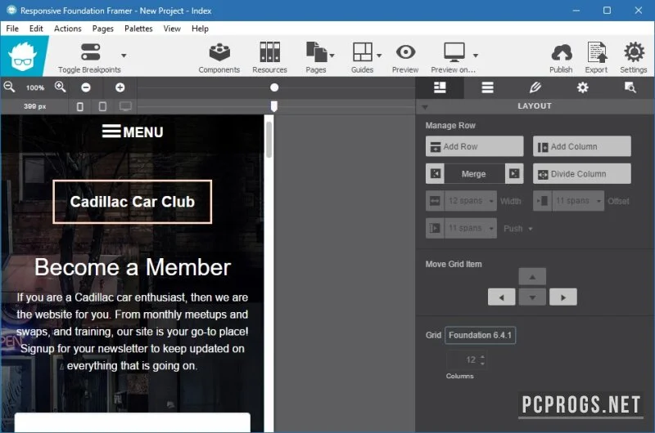Click the CoffeeCup mascot logo icon
This screenshot has height=433, width=655.
(x=23, y=56)
